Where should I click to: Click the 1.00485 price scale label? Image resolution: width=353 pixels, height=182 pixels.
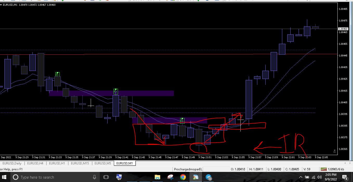(343, 9)
